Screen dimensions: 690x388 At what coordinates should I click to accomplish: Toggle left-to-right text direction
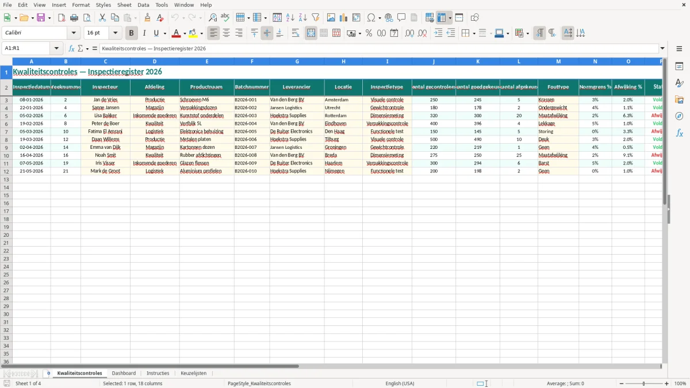click(539, 33)
